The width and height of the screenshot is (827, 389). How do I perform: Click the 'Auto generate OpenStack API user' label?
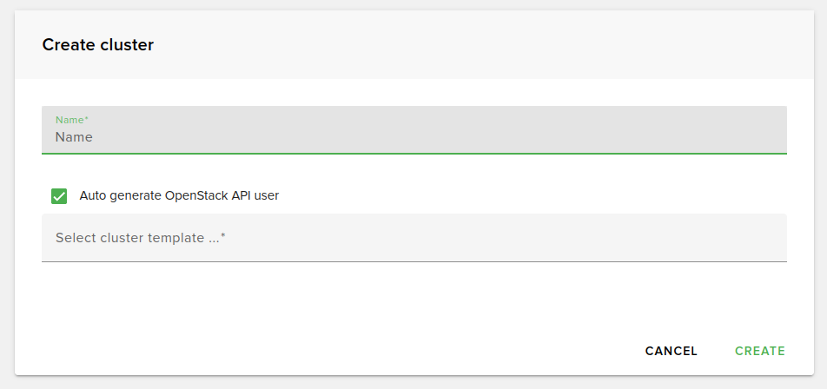click(179, 195)
